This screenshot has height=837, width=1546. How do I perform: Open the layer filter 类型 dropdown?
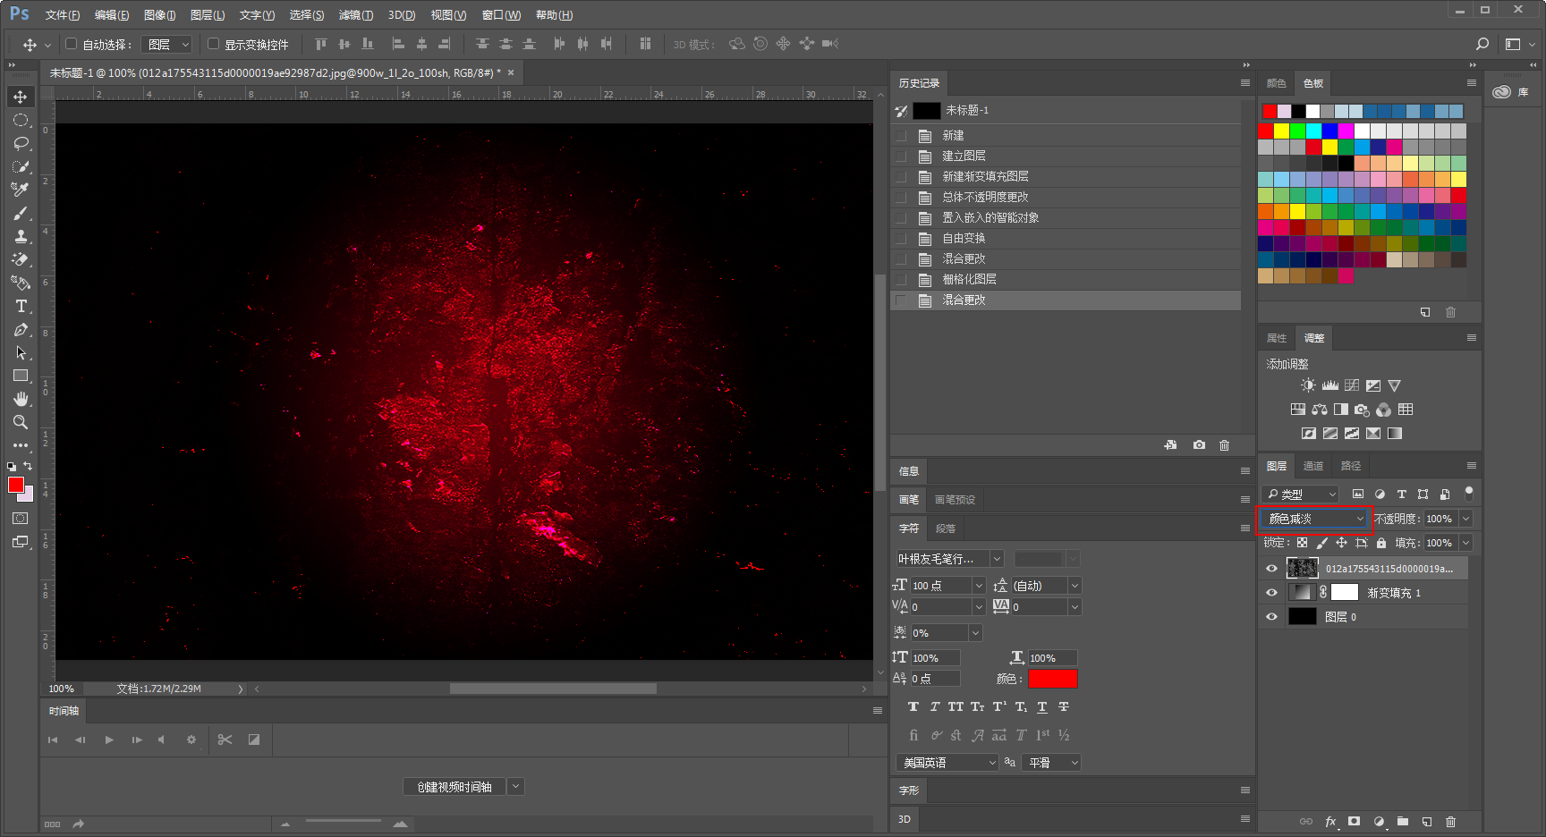pos(1300,494)
